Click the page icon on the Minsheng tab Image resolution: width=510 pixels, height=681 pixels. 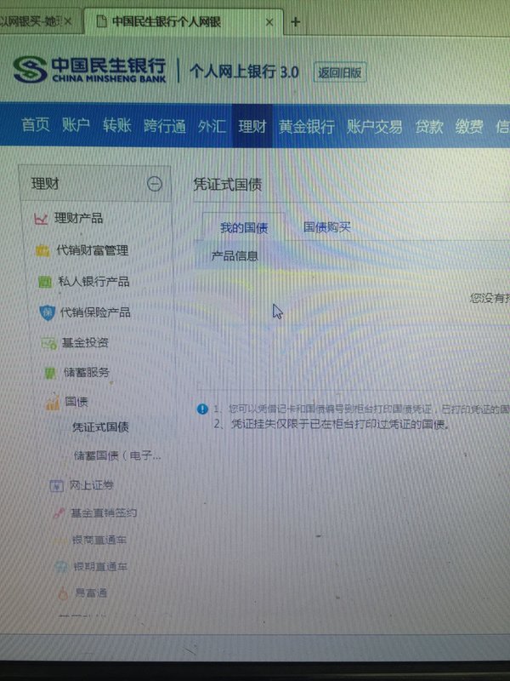point(101,21)
